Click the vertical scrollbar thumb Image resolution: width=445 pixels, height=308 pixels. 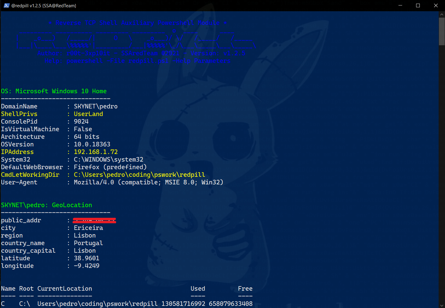pyautogui.click(x=442, y=32)
